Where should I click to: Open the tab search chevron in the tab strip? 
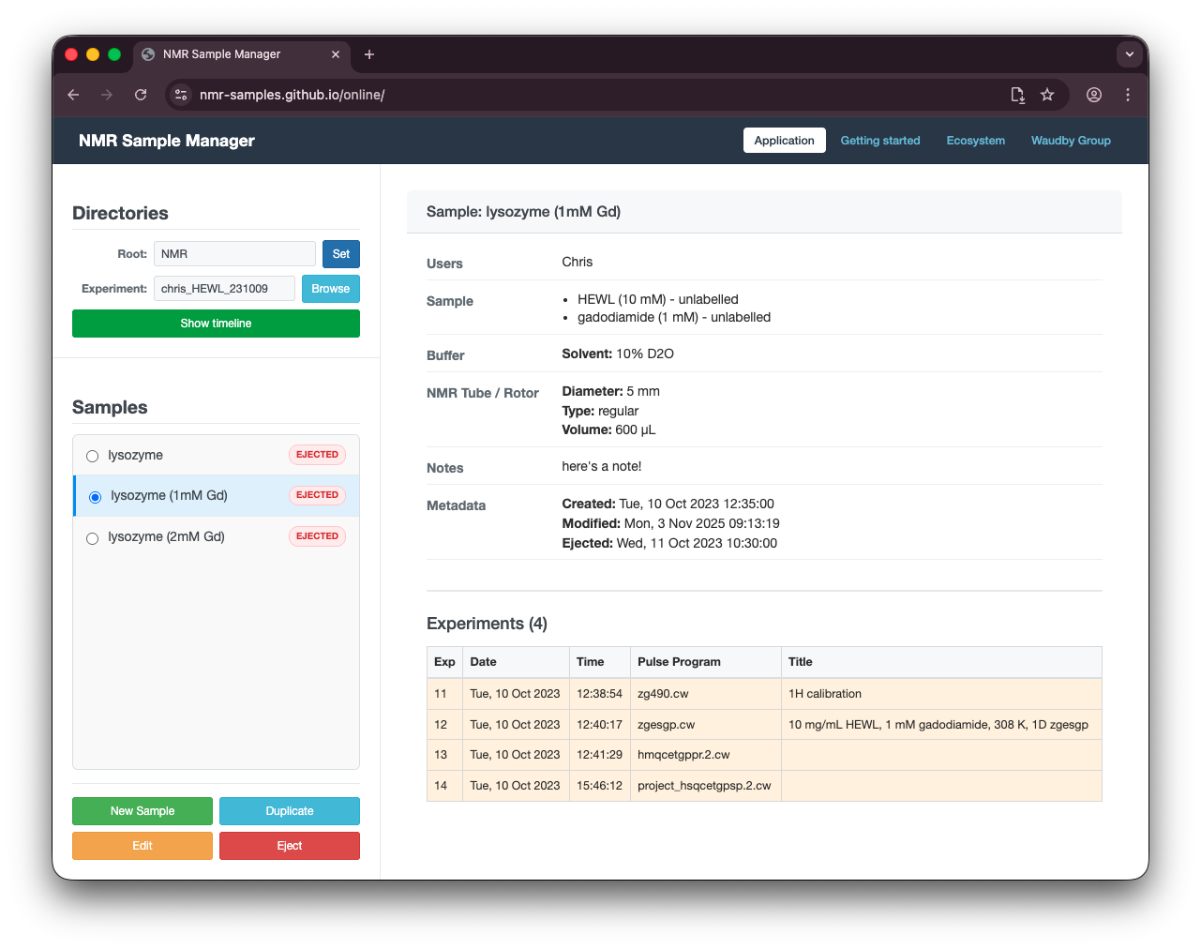(x=1130, y=54)
